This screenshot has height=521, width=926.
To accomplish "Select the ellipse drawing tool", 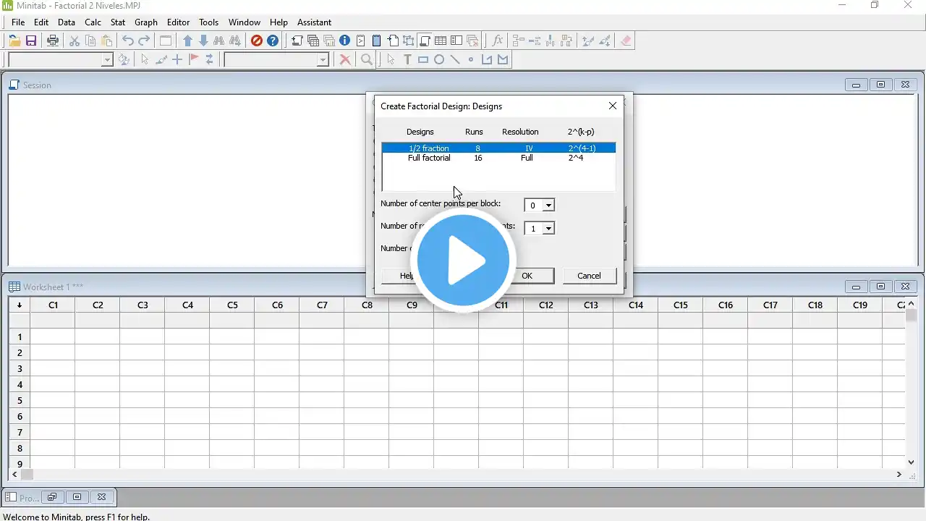I will (x=439, y=60).
